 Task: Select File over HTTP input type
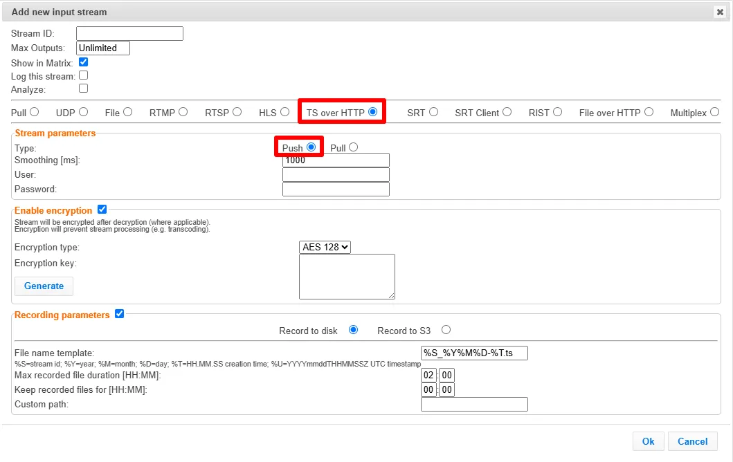pyautogui.click(x=649, y=112)
